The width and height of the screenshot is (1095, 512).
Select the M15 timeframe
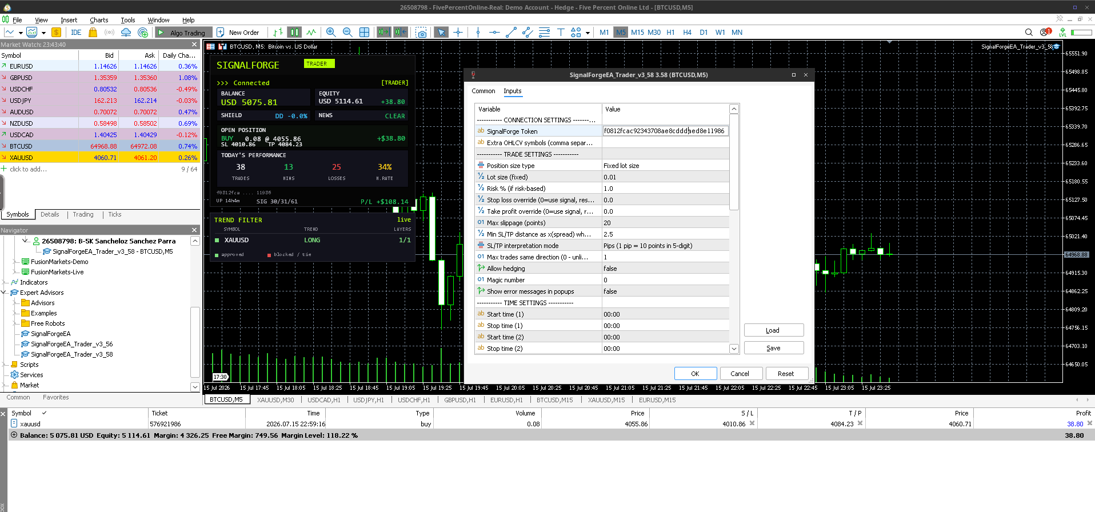637,33
